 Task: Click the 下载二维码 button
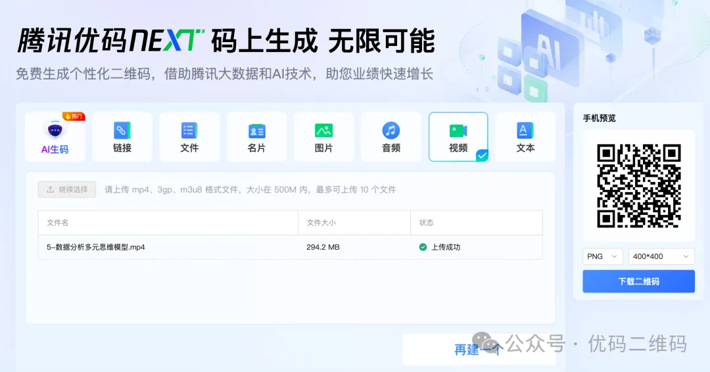[638, 281]
